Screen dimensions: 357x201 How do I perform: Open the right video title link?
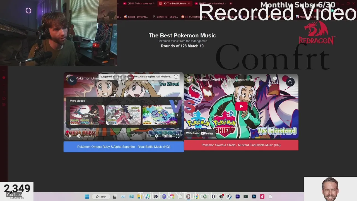pos(229,80)
